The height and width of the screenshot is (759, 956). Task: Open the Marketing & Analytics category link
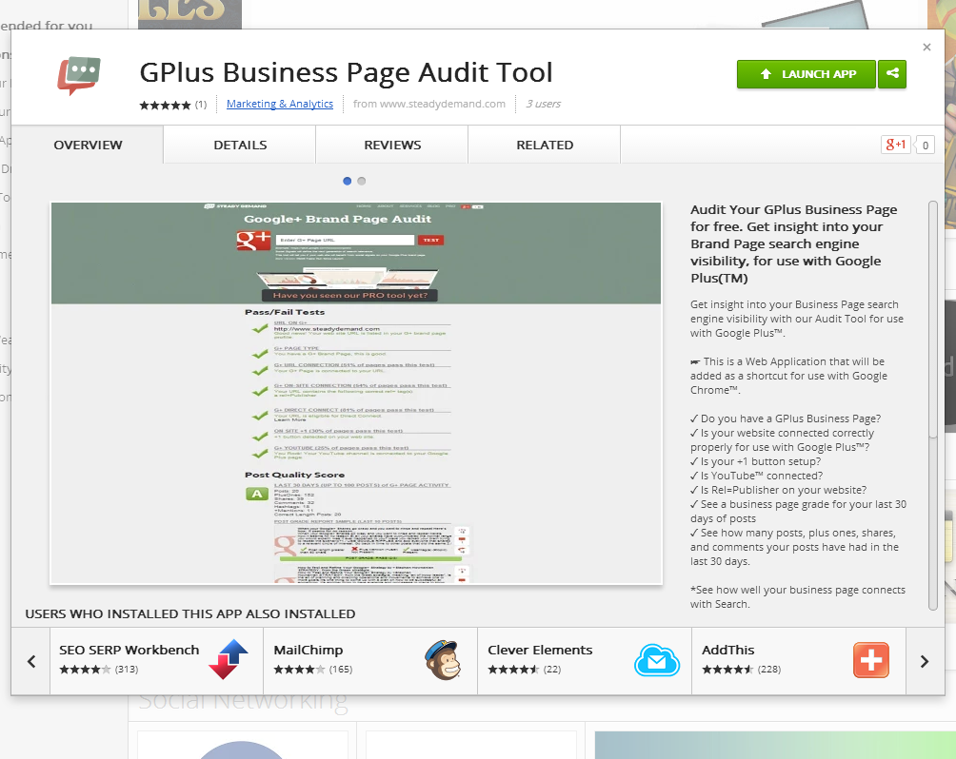click(280, 104)
